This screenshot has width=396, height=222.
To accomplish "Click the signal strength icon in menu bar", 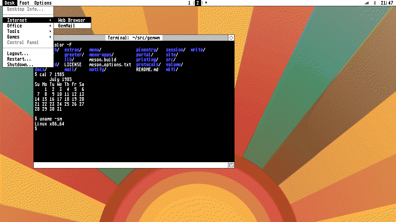I will tap(367, 3).
